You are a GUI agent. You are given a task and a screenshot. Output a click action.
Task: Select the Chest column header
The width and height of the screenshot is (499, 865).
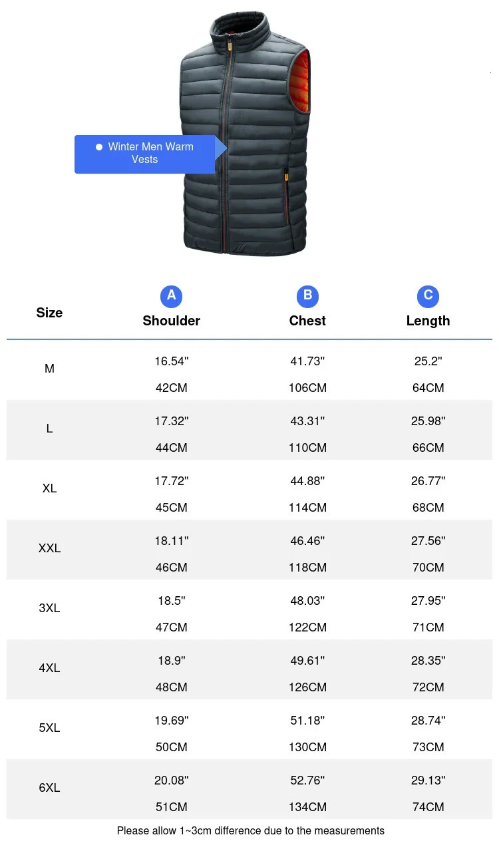[x=307, y=321]
